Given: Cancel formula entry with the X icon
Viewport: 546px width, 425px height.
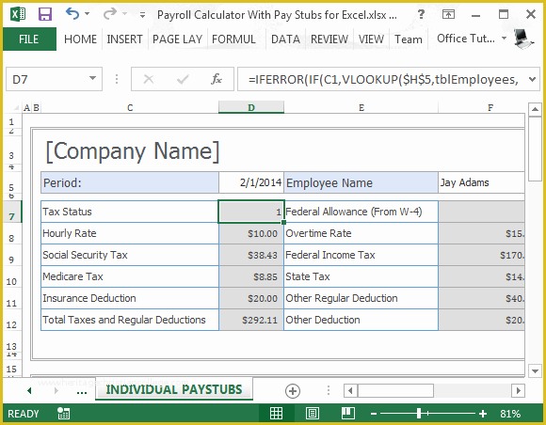Looking at the screenshot, I should tap(149, 79).
